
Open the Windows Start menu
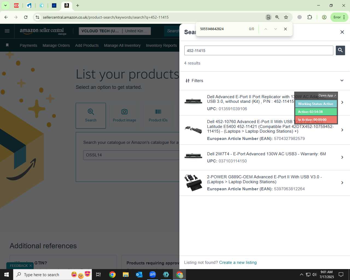click(7, 275)
